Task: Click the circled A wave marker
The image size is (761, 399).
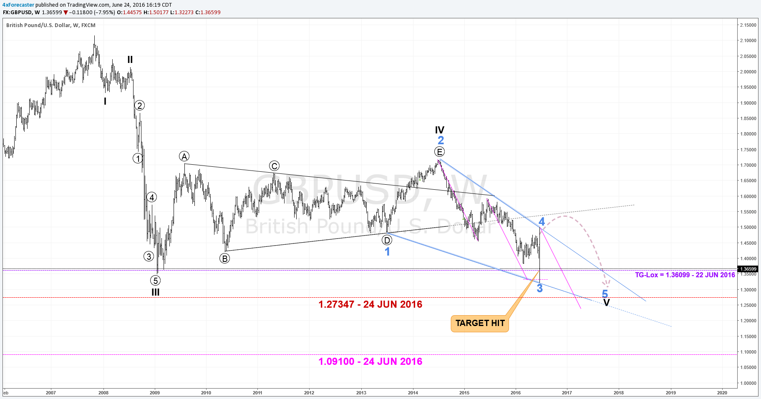Action: coord(184,156)
